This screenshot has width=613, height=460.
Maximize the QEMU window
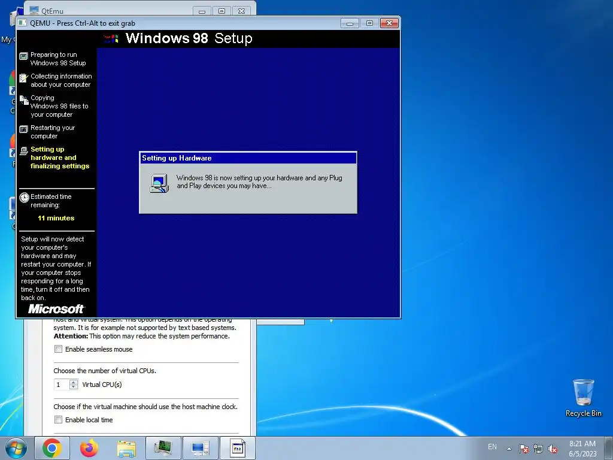pos(369,23)
